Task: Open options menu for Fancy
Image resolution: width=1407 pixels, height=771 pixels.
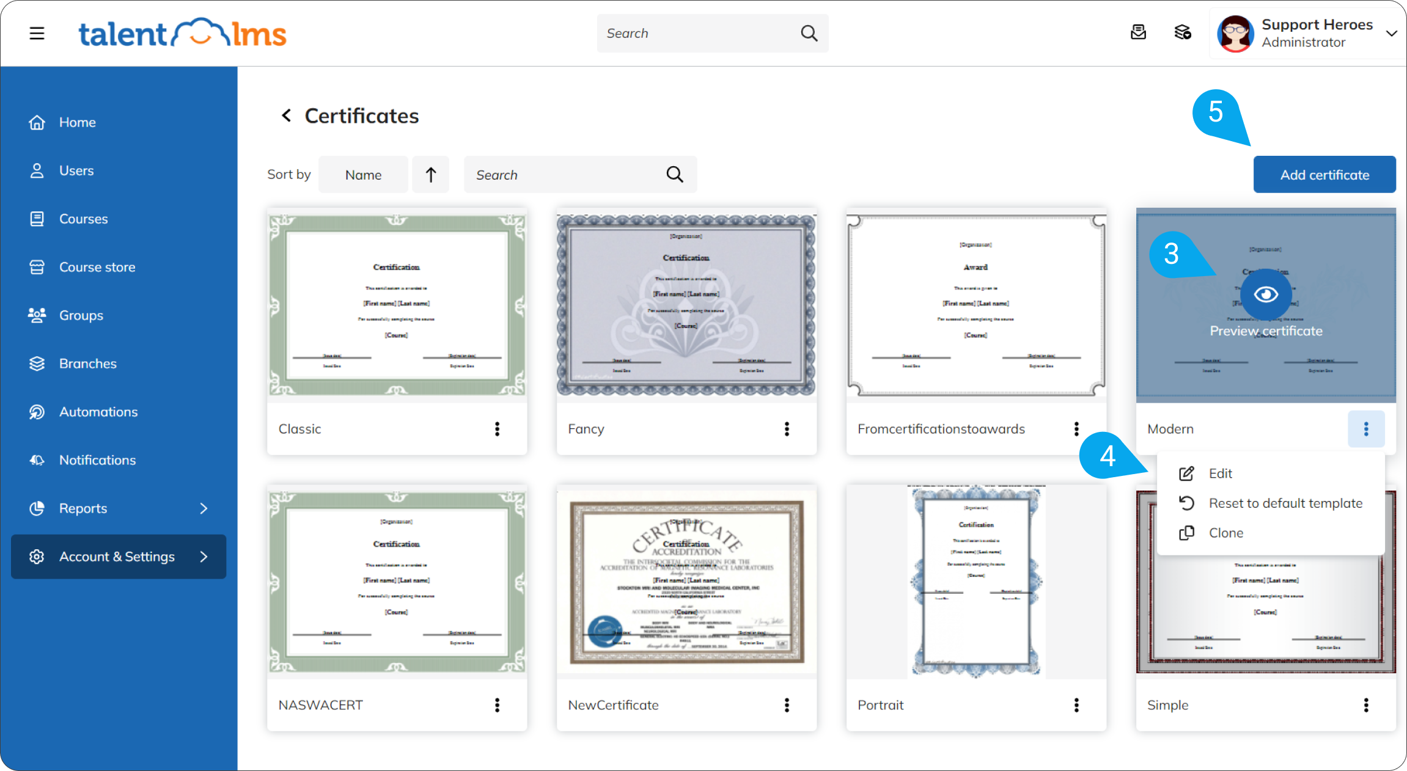Action: (787, 429)
